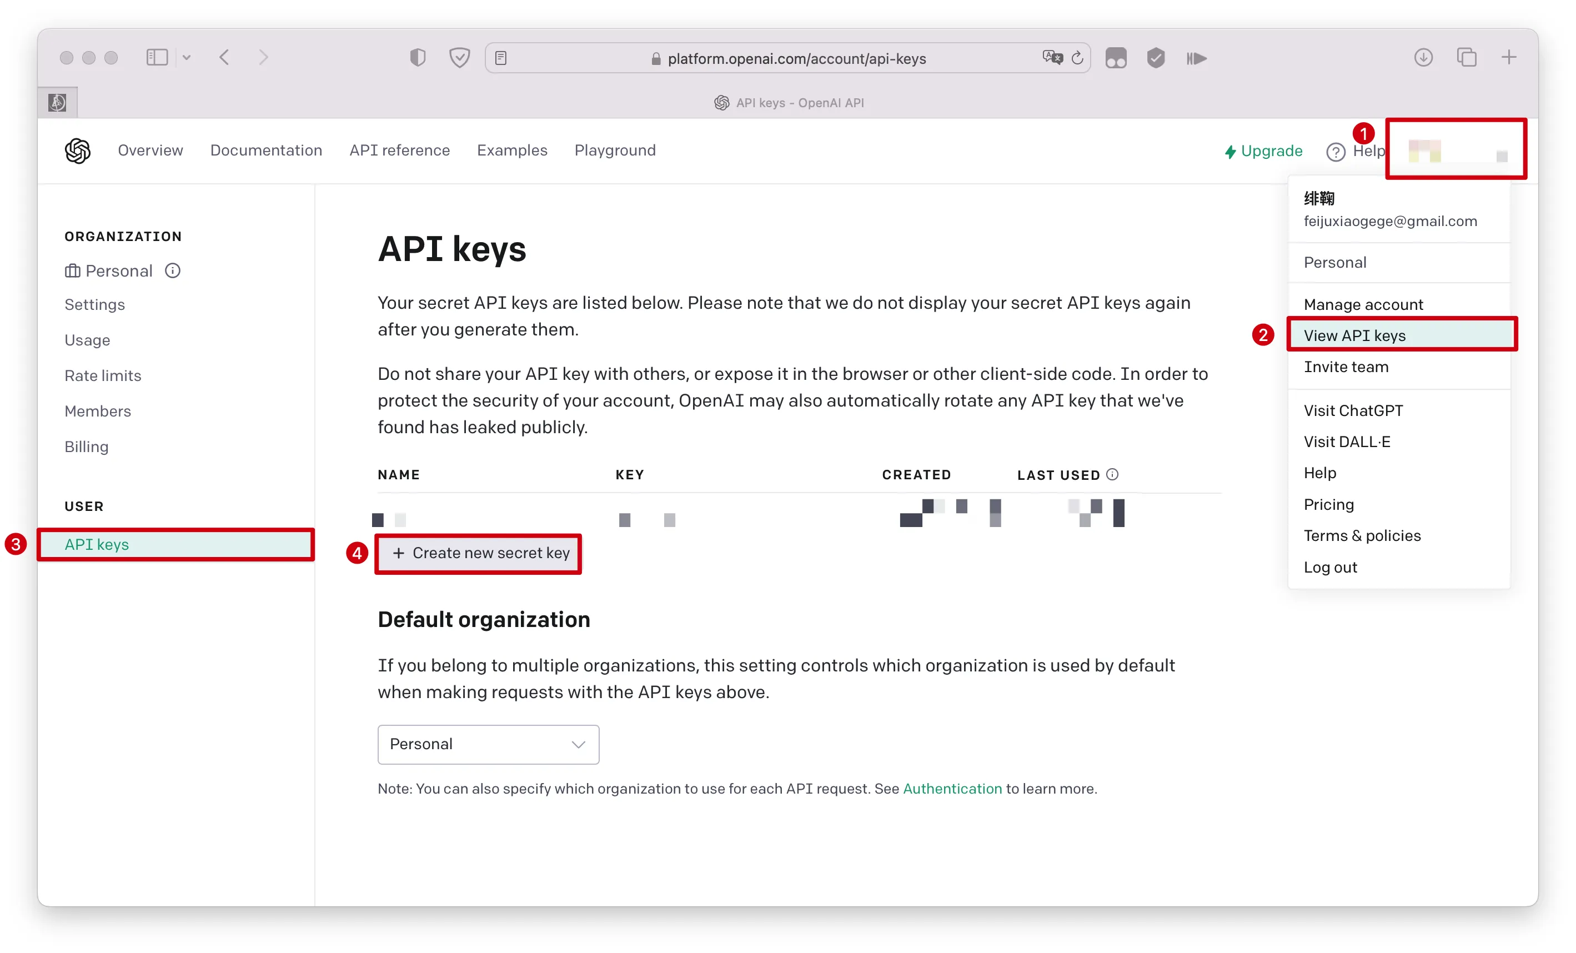Click the Upgrade link
Image resolution: width=1576 pixels, height=953 pixels.
point(1263,151)
